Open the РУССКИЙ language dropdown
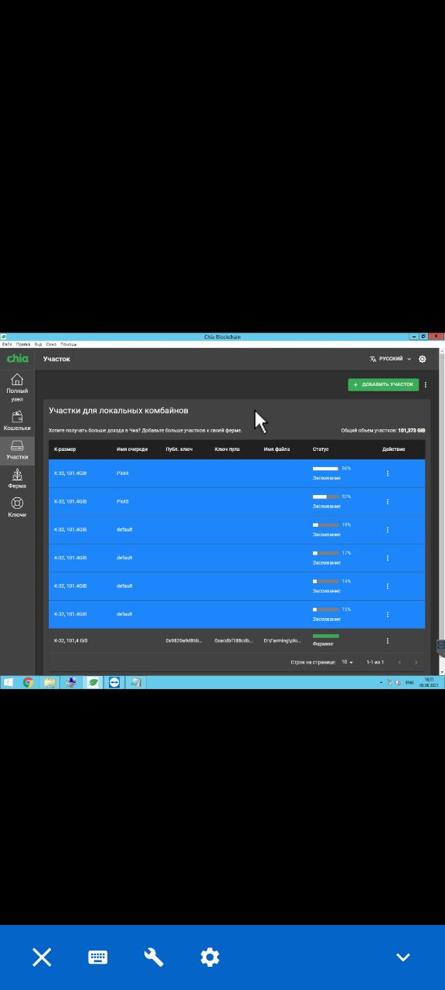The height and width of the screenshot is (990, 445). click(x=390, y=359)
